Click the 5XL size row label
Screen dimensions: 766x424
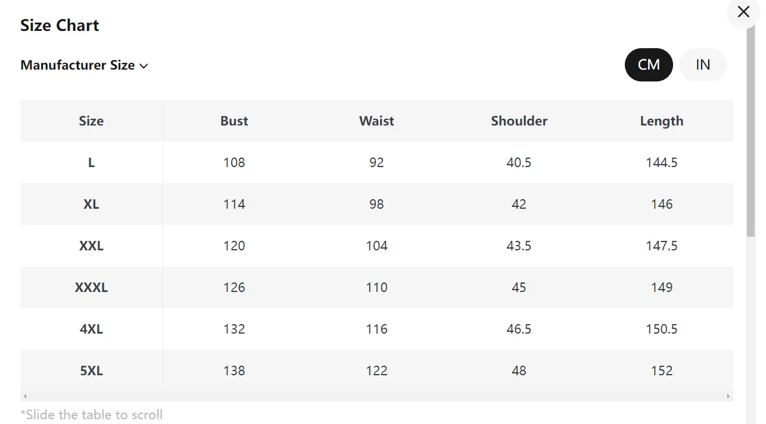(91, 370)
